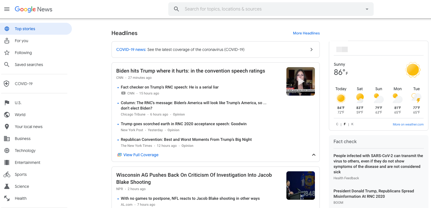
Task: Play the CNN convention speech video
Action: click(x=300, y=81)
